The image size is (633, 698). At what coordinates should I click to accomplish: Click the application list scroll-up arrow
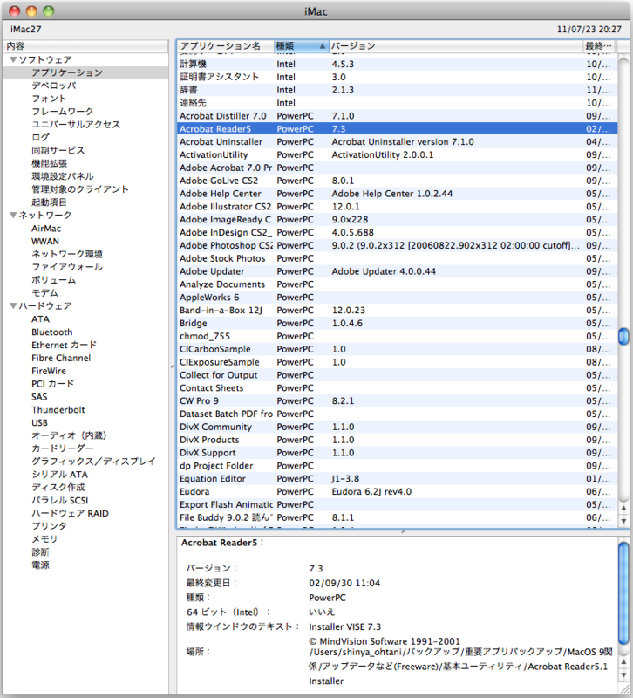623,508
